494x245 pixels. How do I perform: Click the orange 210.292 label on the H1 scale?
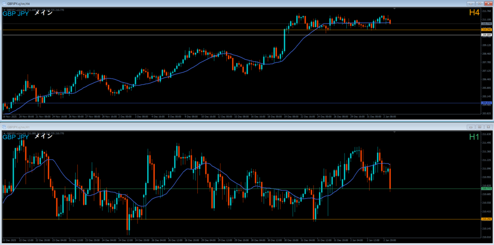tap(487, 219)
